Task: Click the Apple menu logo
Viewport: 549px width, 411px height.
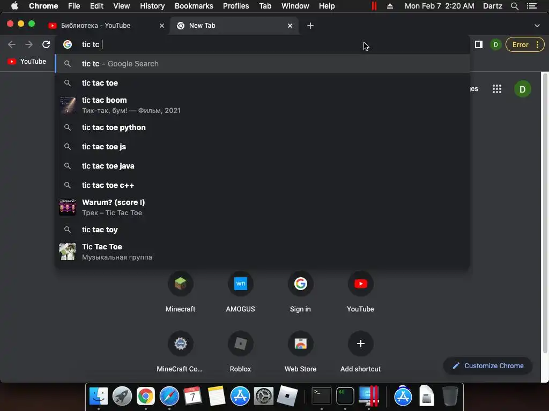Action: [14, 6]
